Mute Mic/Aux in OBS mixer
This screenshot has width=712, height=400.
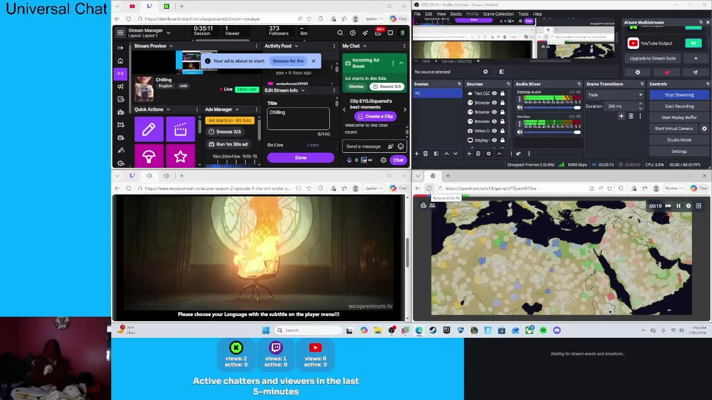pyautogui.click(x=520, y=132)
